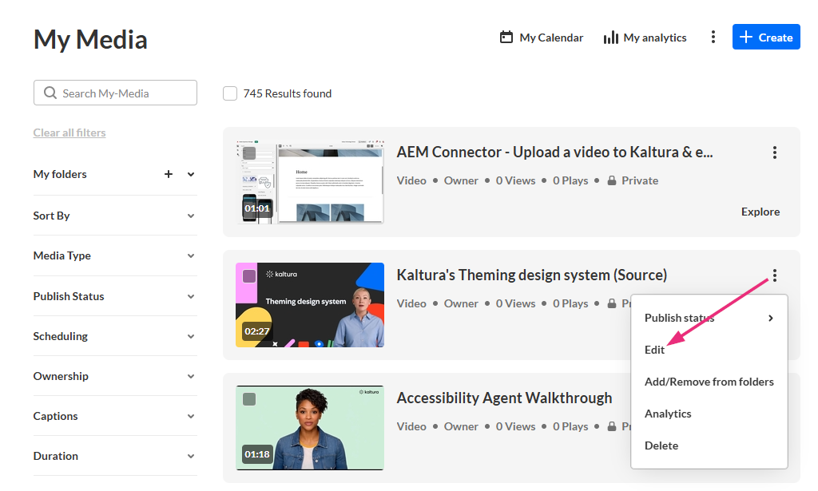Click Publish status submenu arrow
Viewport: 818px width, 491px height.
[x=771, y=318]
